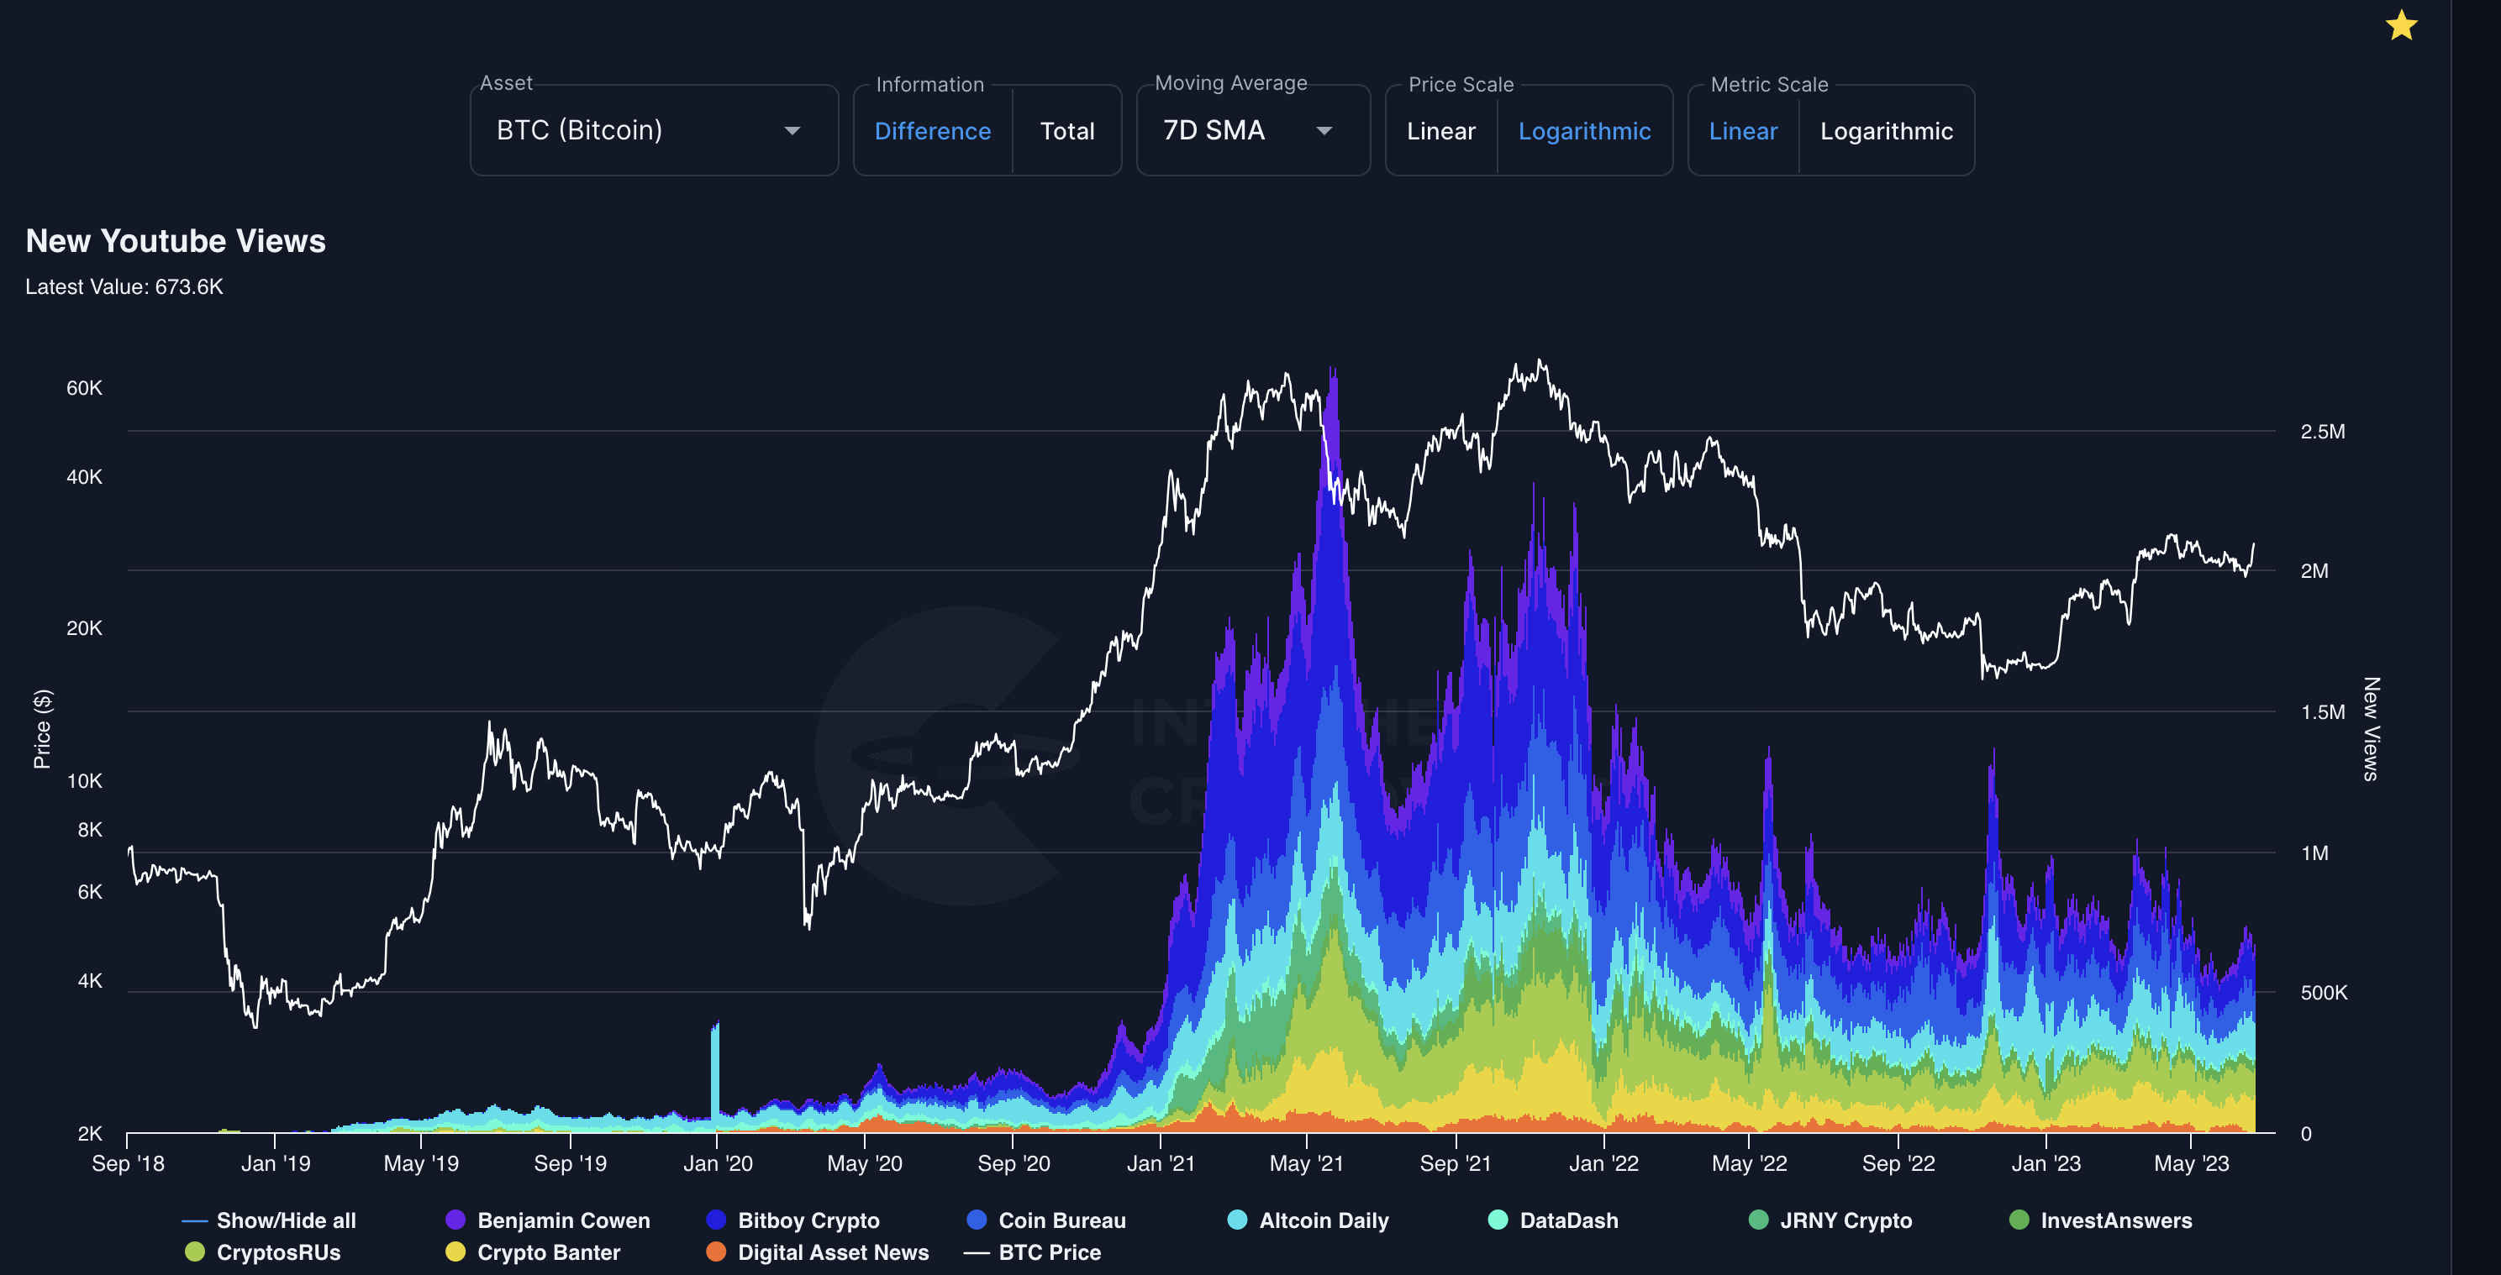Click Show/Hide all in legend
The height and width of the screenshot is (1275, 2501).
tap(286, 1220)
